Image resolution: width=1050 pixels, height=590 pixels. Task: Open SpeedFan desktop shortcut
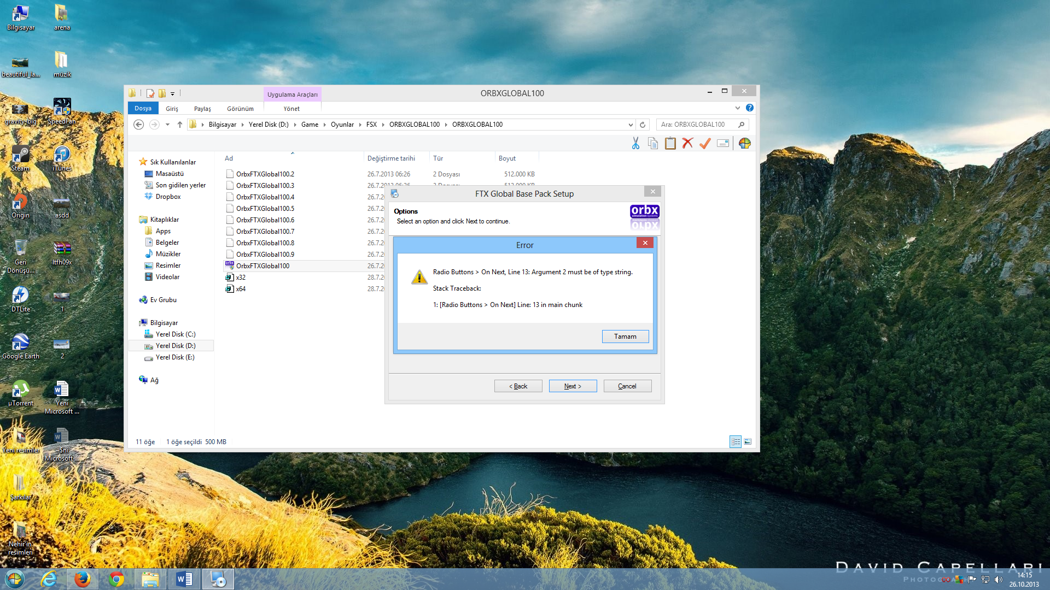pos(62,111)
